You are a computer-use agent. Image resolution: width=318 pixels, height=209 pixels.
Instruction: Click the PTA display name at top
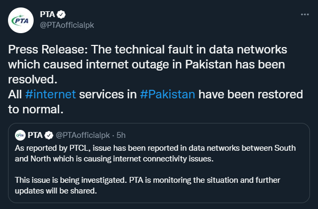47,14
